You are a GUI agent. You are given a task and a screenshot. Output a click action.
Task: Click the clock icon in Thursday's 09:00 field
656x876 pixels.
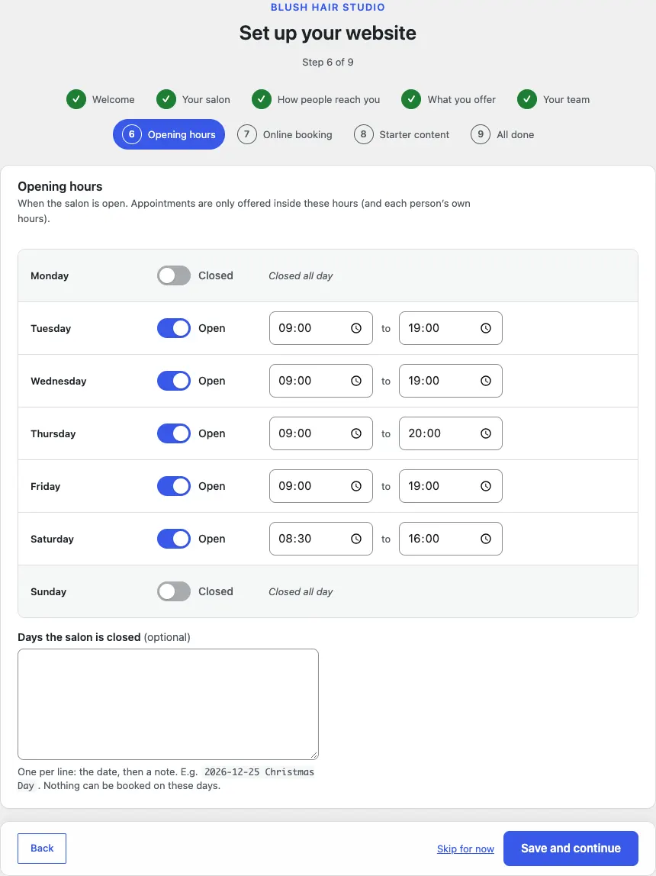pyautogui.click(x=356, y=433)
